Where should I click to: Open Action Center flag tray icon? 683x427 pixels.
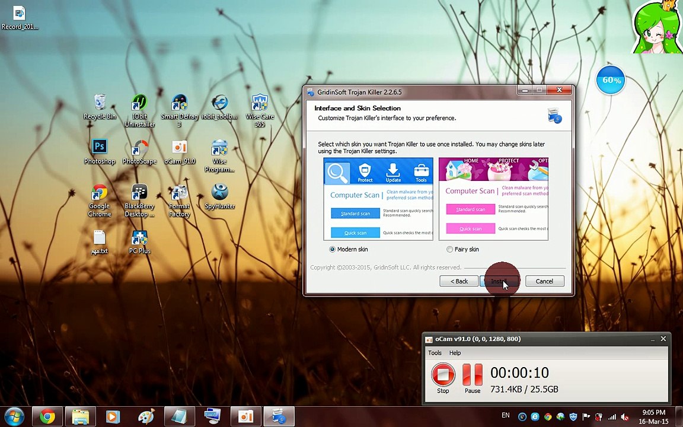click(x=586, y=417)
